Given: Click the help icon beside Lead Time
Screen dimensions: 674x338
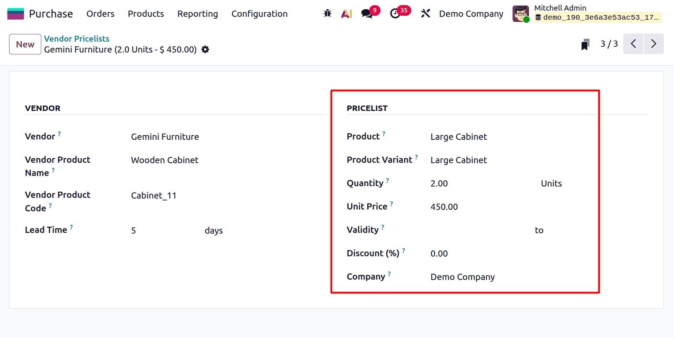Looking at the screenshot, I should 72,227.
